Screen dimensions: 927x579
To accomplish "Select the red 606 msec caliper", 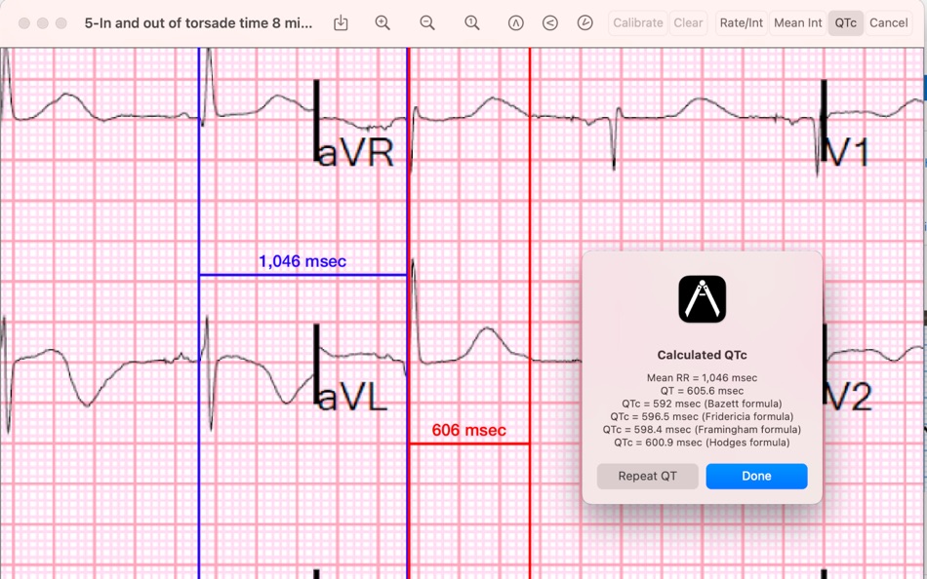I will point(468,444).
